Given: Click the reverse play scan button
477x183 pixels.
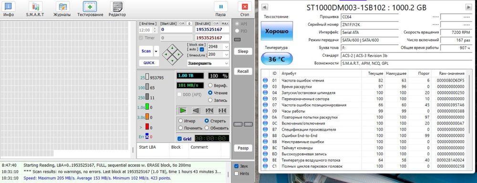Looking at the screenshot, I should tap(196, 111).
